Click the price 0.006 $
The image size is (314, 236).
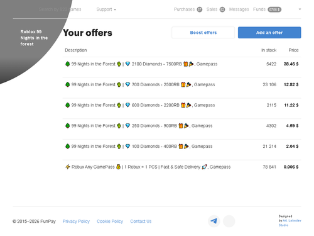click(x=291, y=167)
